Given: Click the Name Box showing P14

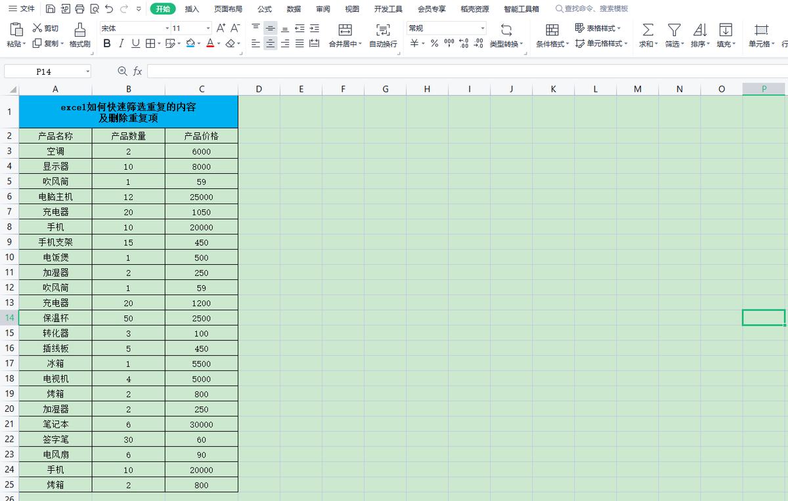Looking at the screenshot, I should 47,71.
